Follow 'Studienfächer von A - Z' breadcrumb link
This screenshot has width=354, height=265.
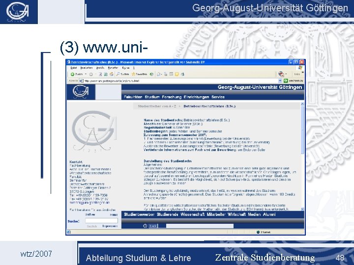coord(157,106)
